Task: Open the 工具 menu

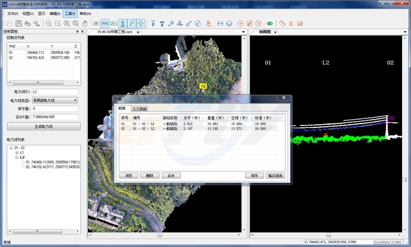Action: tap(70, 14)
